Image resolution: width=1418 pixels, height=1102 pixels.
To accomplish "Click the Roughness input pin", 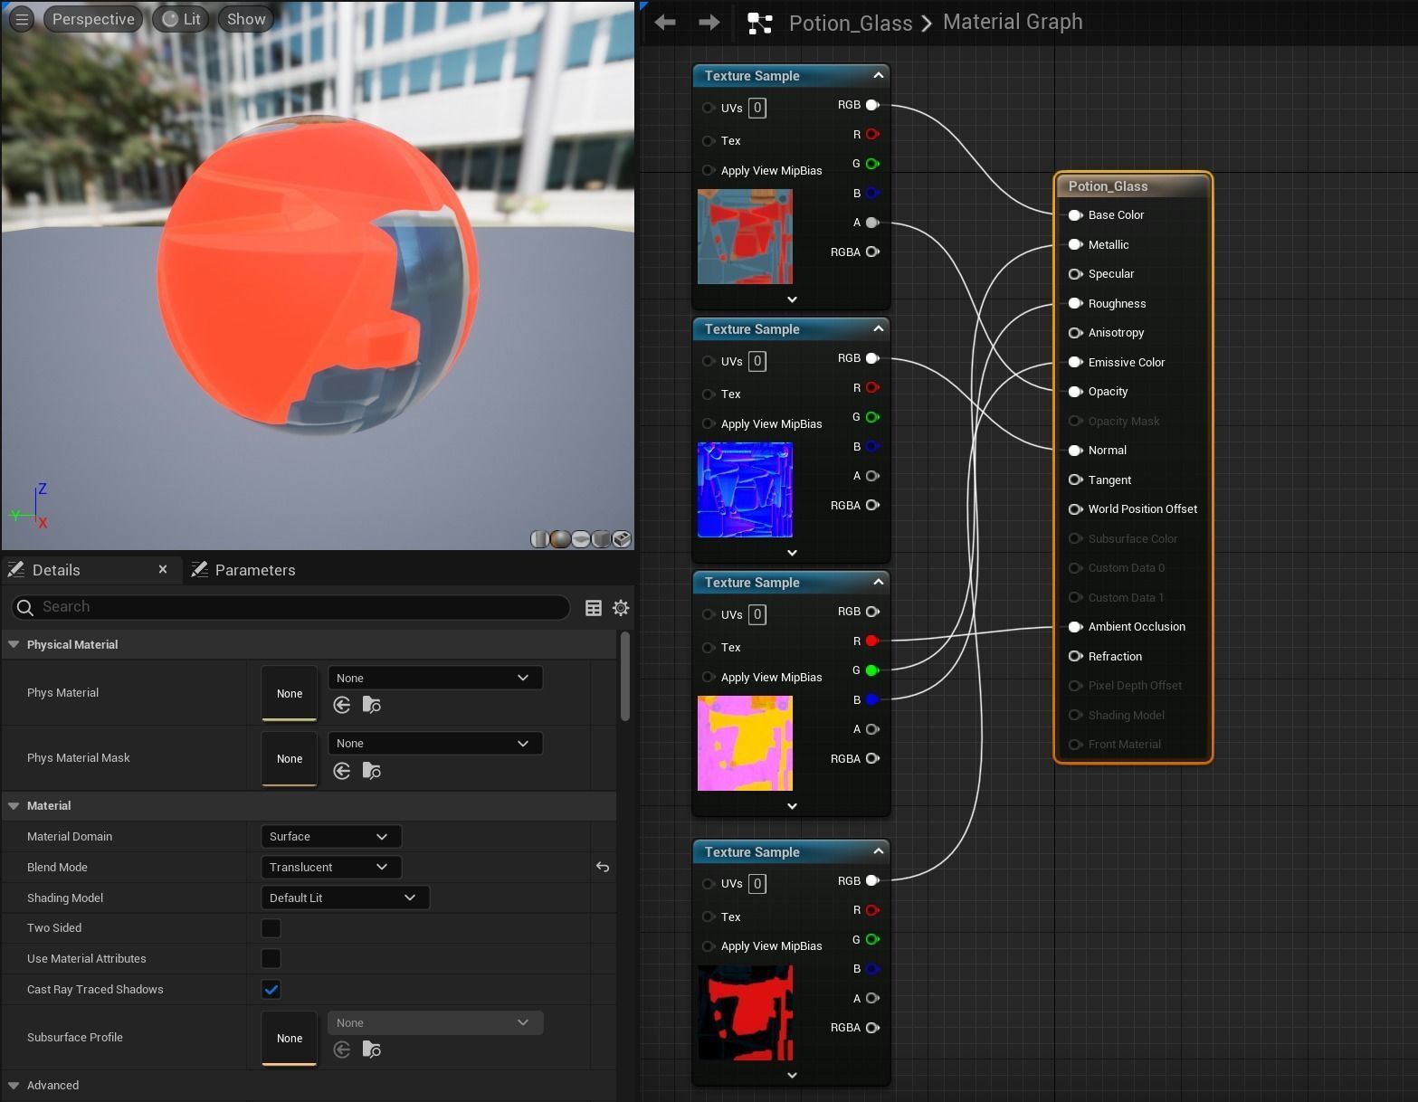I will [x=1075, y=303].
